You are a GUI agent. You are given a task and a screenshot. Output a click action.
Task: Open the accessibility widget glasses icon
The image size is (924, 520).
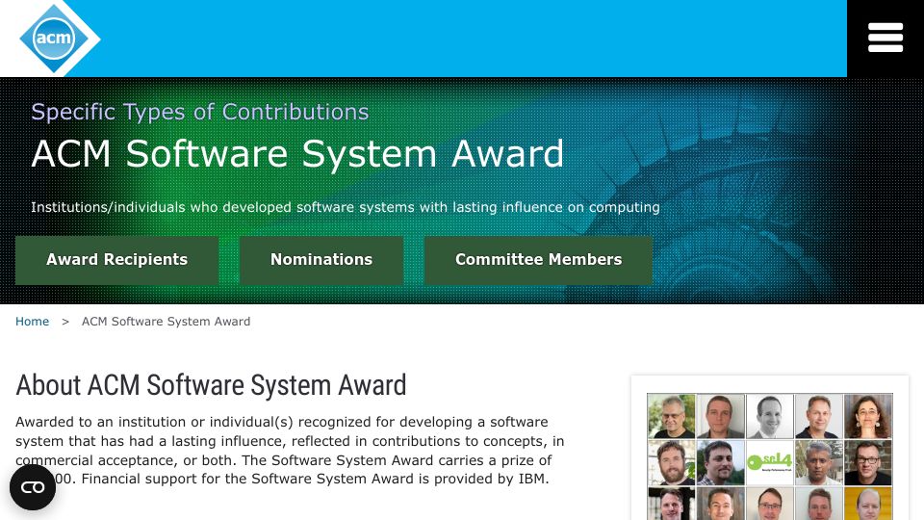(x=33, y=487)
